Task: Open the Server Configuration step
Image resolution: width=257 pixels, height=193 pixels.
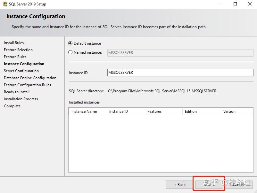Action: tap(21, 71)
